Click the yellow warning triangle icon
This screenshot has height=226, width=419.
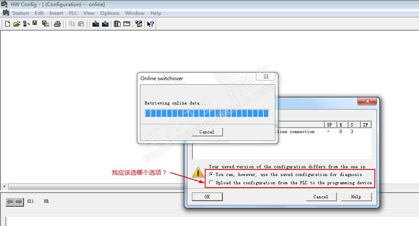click(x=198, y=172)
